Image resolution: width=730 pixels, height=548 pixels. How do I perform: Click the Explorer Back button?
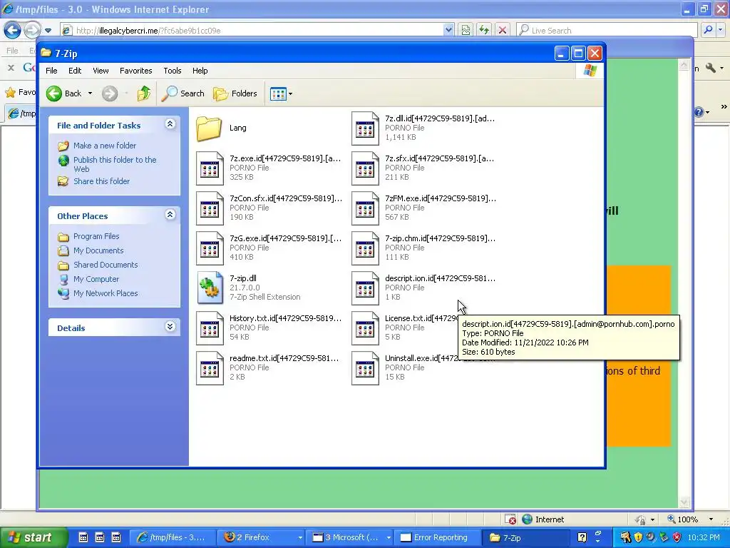click(64, 93)
